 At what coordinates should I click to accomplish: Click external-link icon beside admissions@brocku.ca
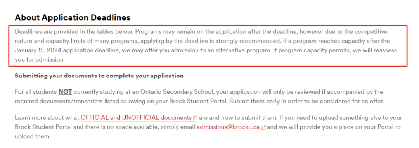263,127
